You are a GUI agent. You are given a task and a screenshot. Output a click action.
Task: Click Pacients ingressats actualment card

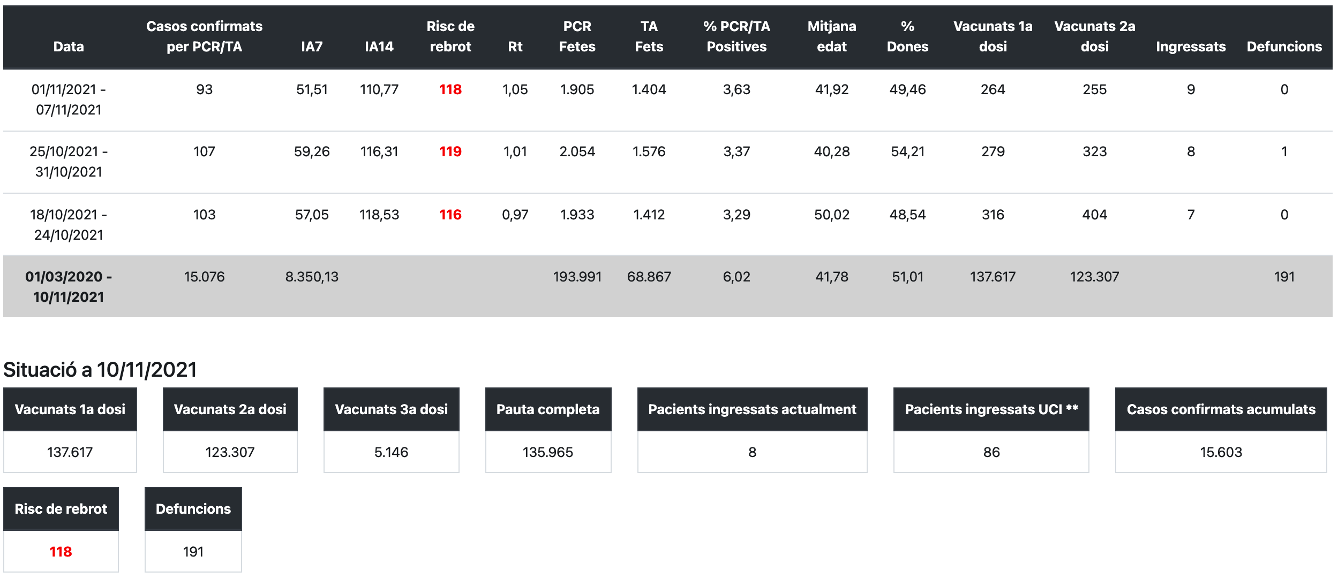click(752, 430)
